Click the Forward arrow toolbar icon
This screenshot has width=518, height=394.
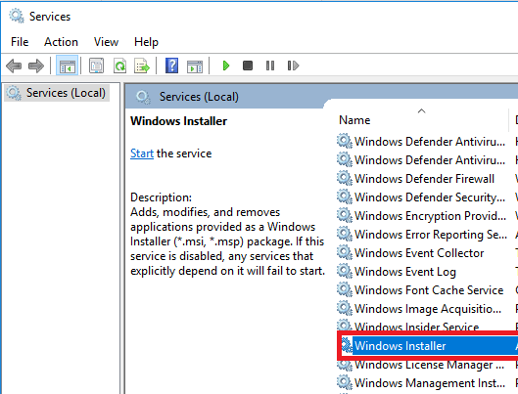[36, 66]
